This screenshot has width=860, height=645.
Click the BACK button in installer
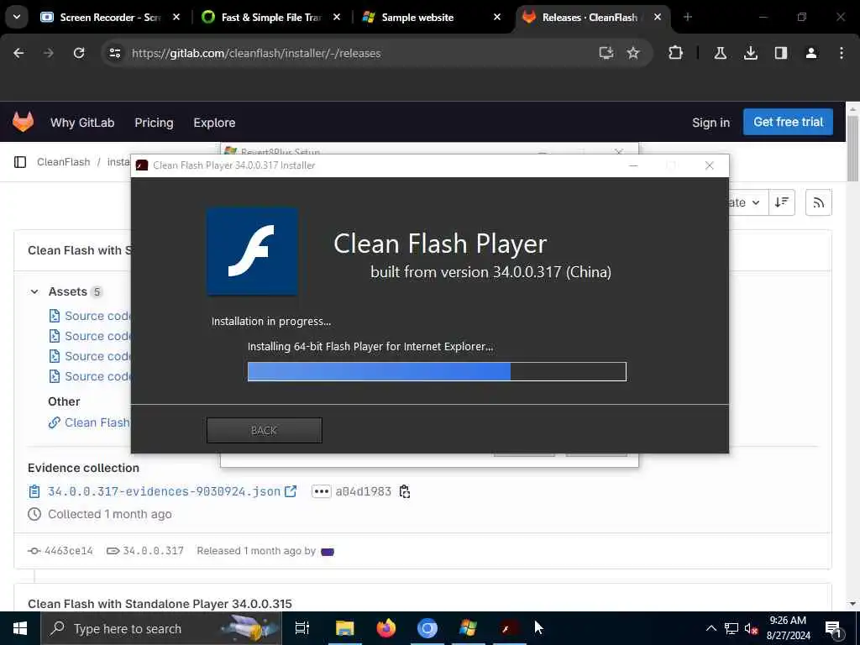point(264,431)
